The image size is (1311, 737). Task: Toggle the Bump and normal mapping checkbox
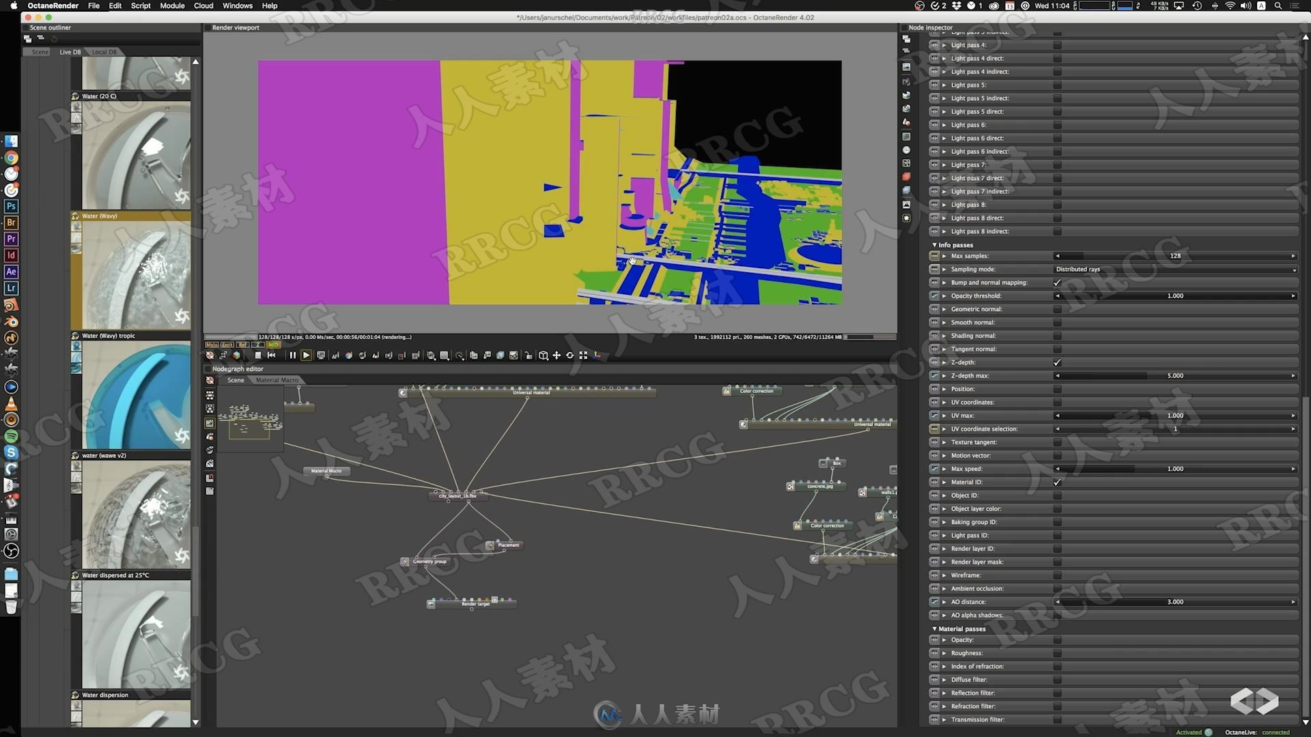coord(1059,282)
